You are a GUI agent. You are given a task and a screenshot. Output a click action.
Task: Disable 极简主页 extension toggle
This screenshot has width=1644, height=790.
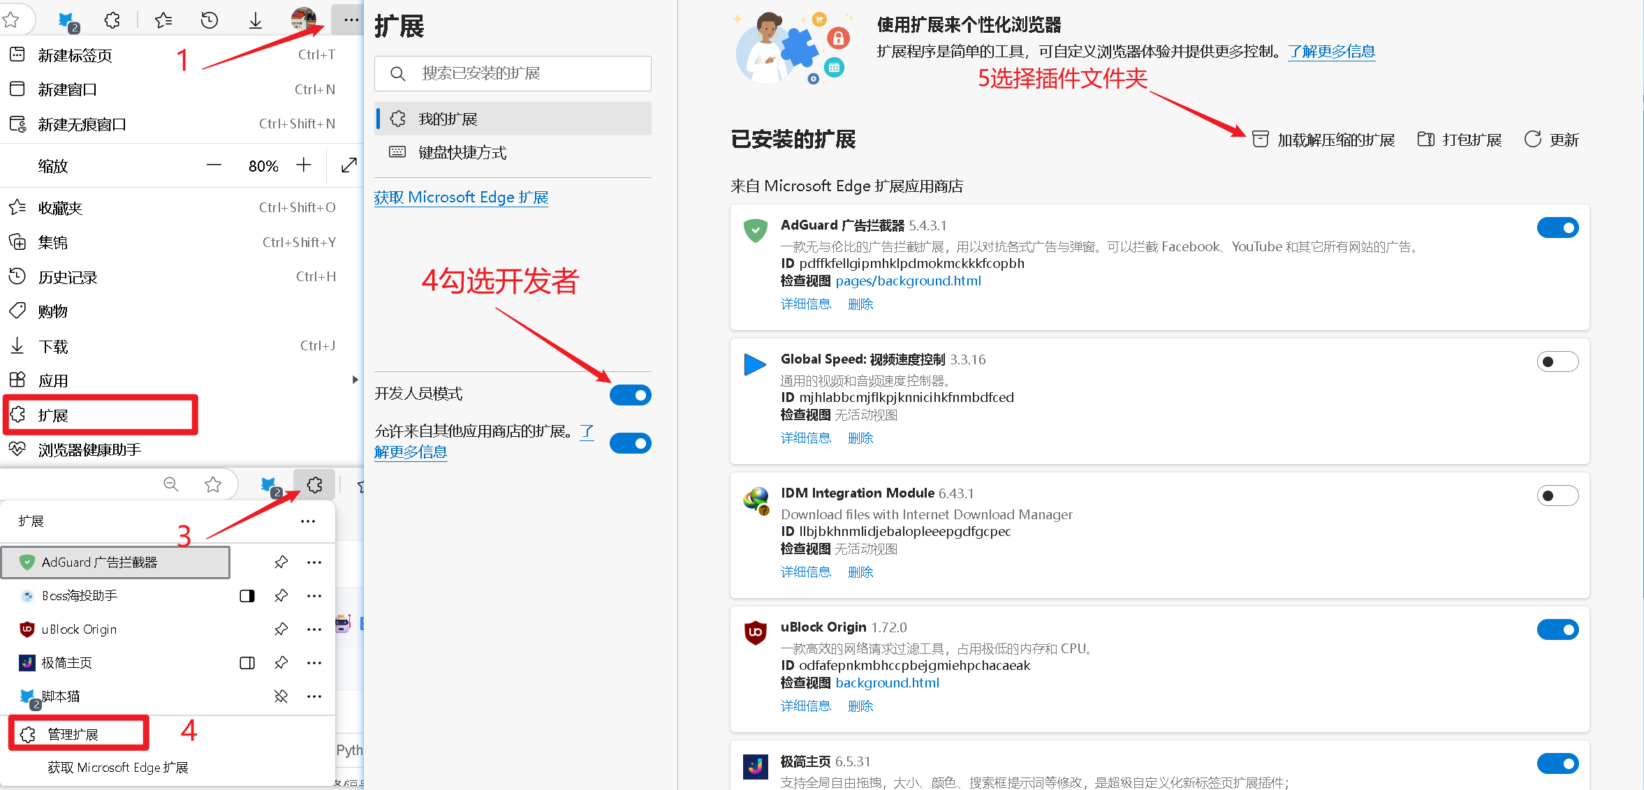(x=1557, y=763)
